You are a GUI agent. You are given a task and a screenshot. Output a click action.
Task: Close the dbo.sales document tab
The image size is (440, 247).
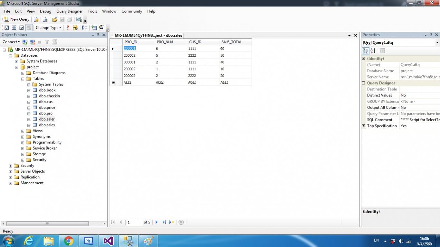[x=355, y=35]
